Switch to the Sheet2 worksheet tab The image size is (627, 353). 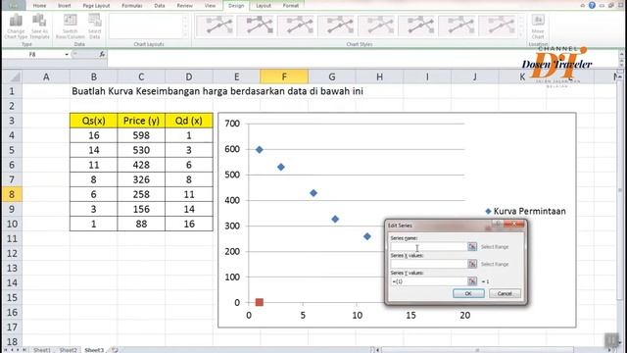coord(68,350)
